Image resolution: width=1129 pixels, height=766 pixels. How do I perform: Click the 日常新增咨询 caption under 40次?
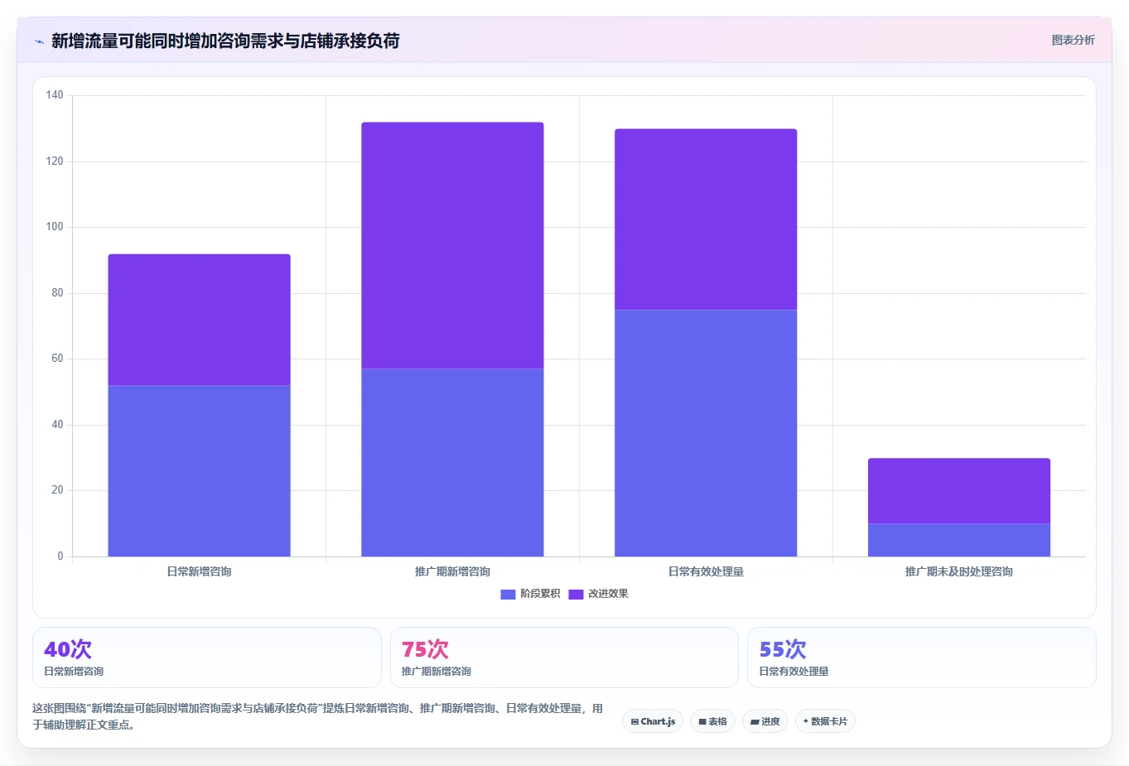click(x=74, y=672)
